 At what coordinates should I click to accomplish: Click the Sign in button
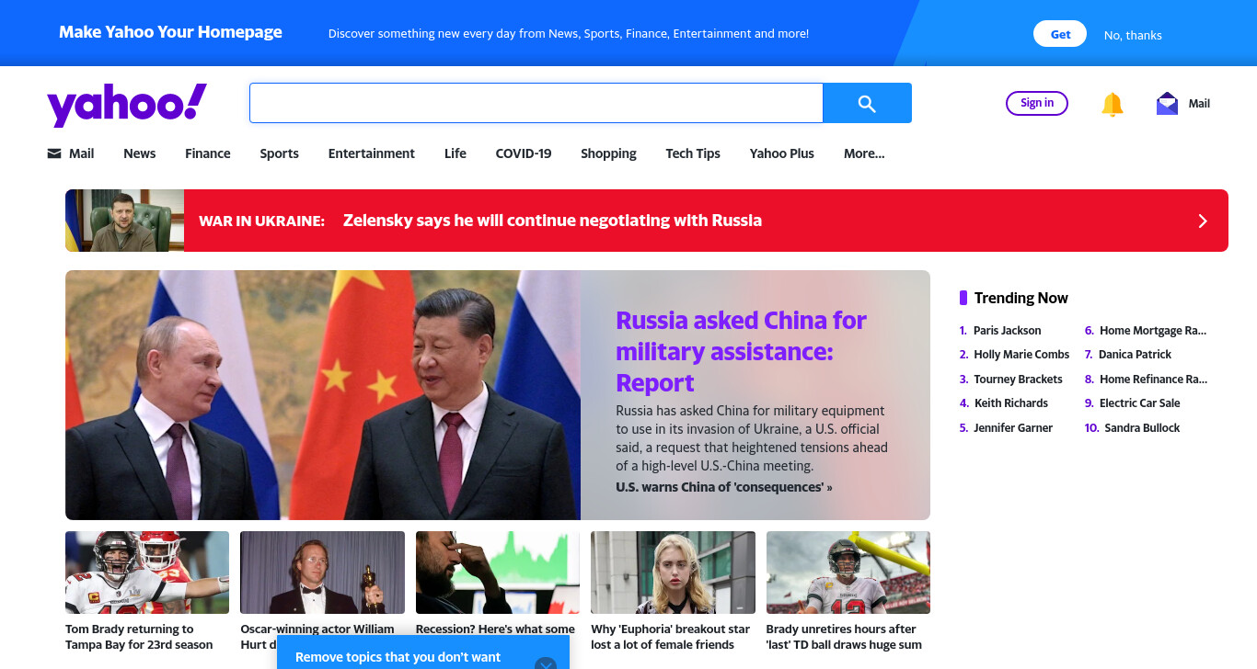1037,103
